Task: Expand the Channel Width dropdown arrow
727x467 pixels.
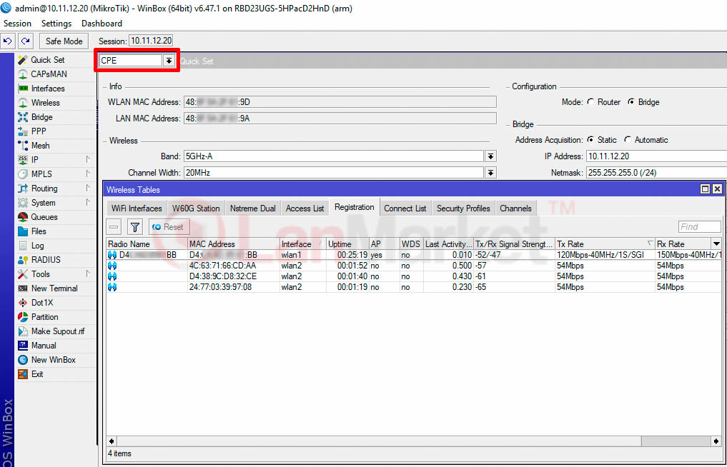Action: (490, 173)
